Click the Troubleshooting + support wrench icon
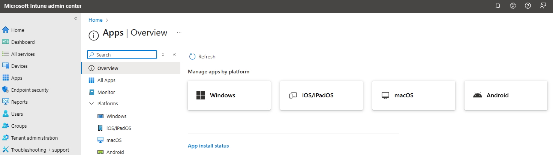553x155 pixels. tap(6, 150)
